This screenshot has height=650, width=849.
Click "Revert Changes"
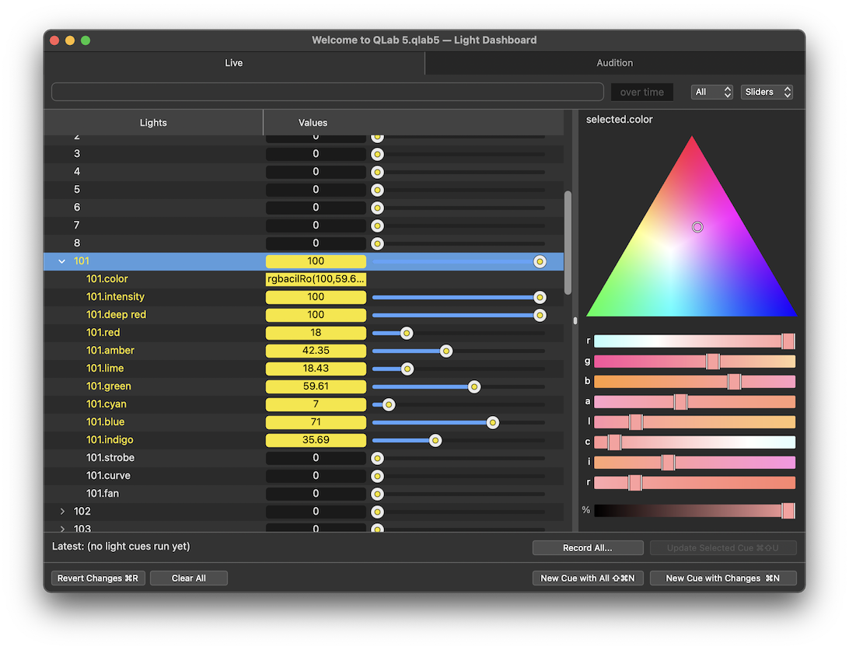[x=98, y=578]
